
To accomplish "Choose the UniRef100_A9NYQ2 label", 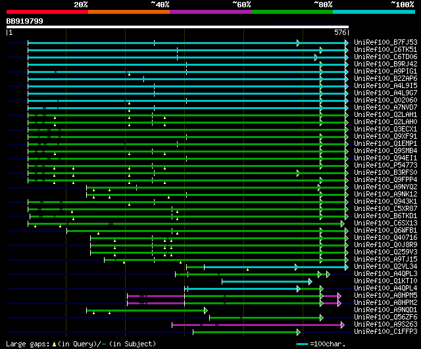I will pos(385,187).
